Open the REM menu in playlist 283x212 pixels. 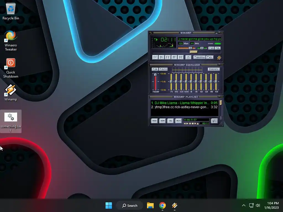click(163, 121)
